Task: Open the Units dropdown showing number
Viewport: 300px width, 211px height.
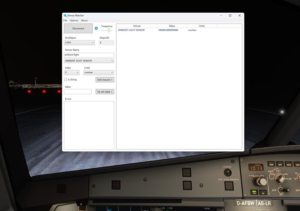Action: pyautogui.click(x=99, y=72)
